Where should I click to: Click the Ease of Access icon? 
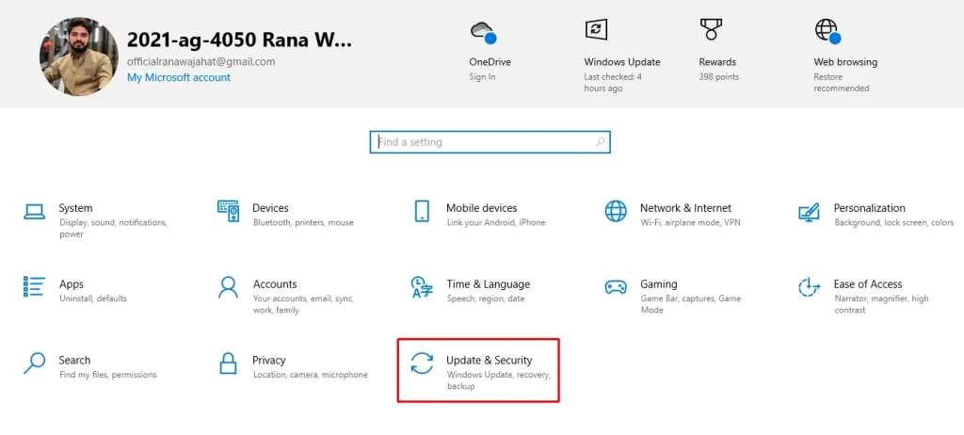pyautogui.click(x=809, y=286)
